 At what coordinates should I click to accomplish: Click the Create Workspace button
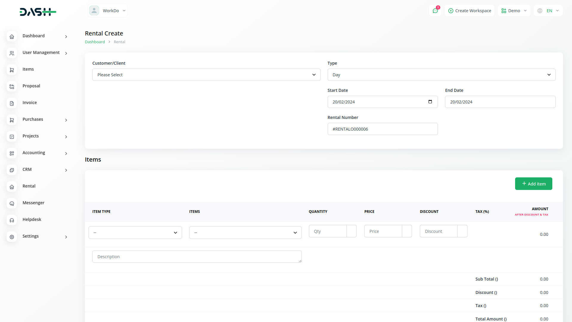click(470, 11)
